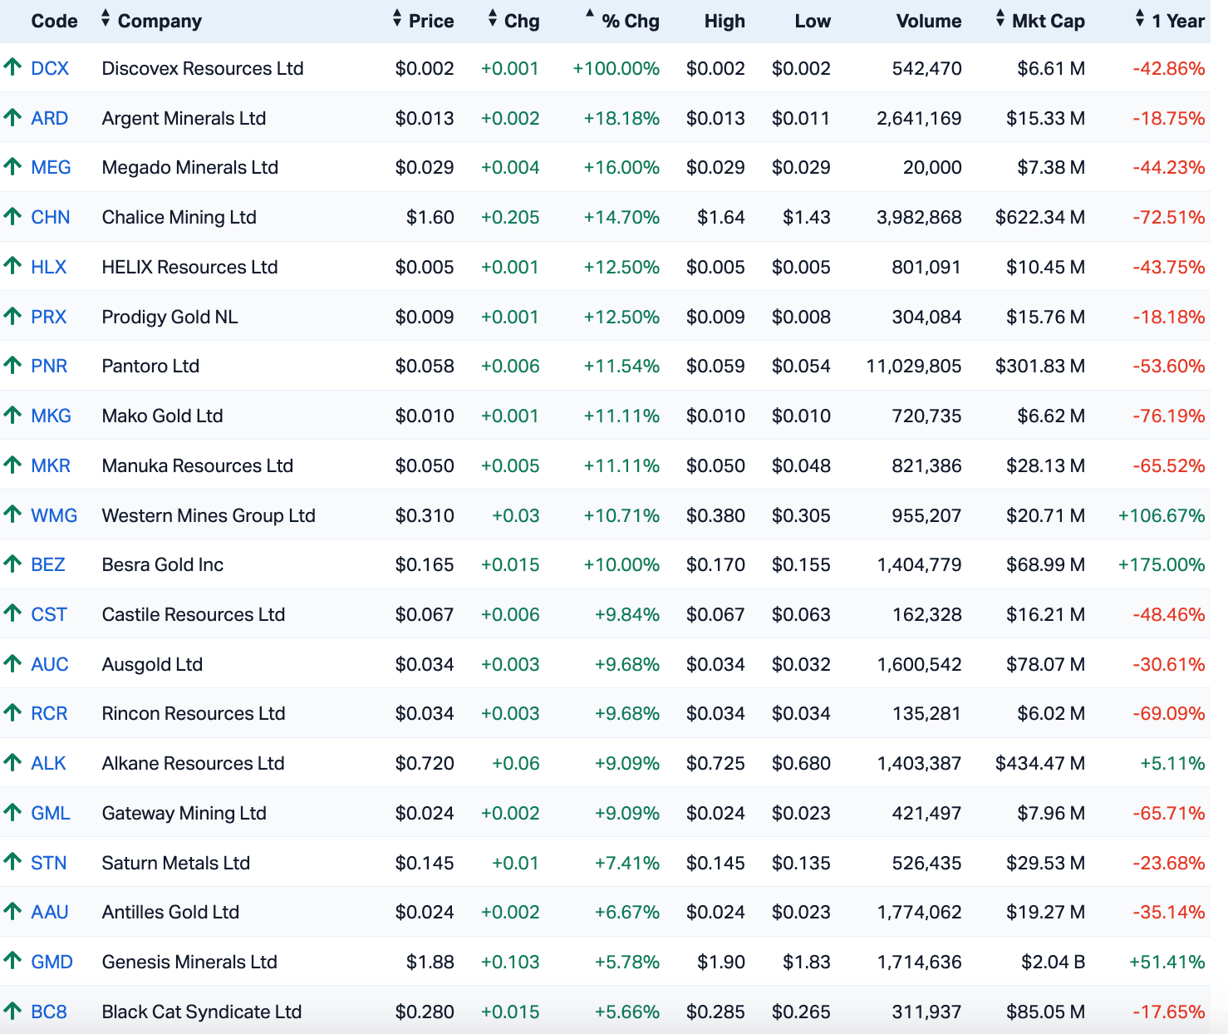Click the green up arrow beside GML
The height and width of the screenshot is (1034, 1228).
pyautogui.click(x=12, y=812)
